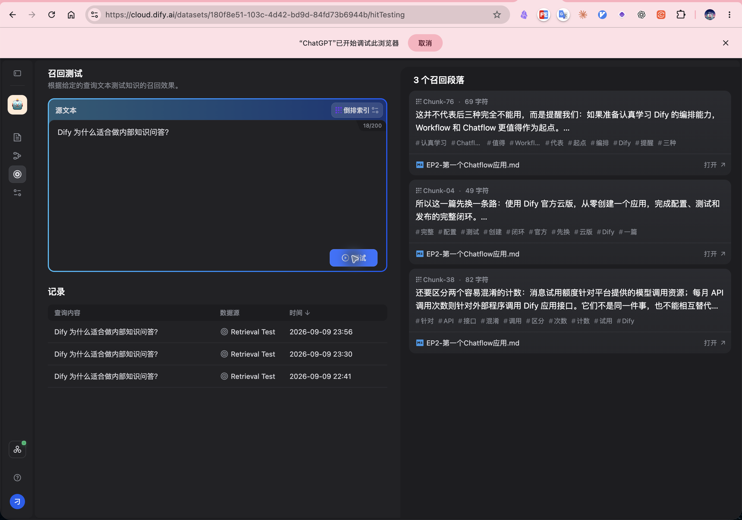This screenshot has height=520, width=742.
Task: Open the Google Translate extension icon
Action: (563, 15)
